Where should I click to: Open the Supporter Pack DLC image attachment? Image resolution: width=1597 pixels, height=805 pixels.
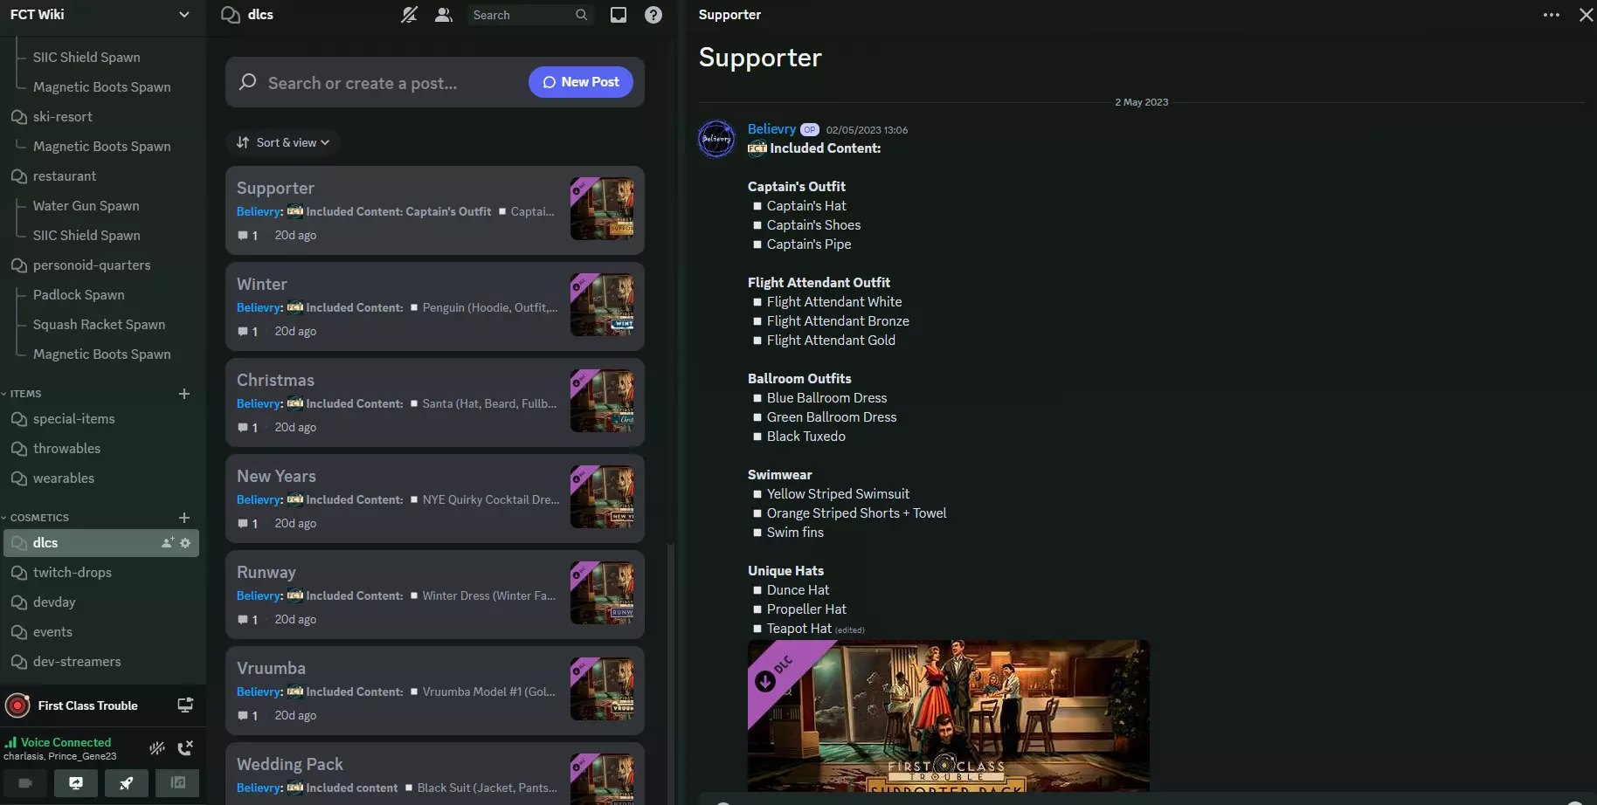pos(949,716)
